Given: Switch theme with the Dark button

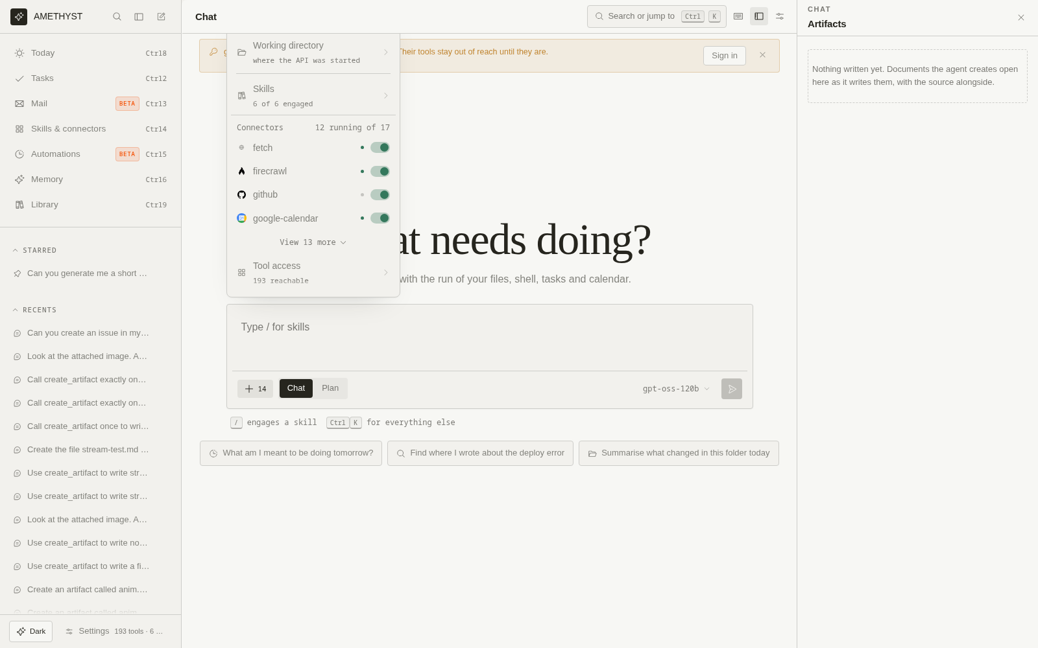Looking at the screenshot, I should tap(30, 631).
